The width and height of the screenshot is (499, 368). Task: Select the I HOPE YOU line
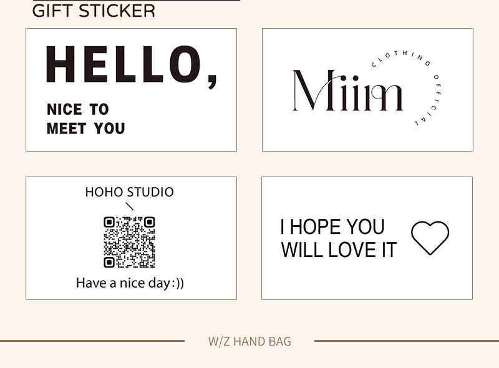point(332,227)
